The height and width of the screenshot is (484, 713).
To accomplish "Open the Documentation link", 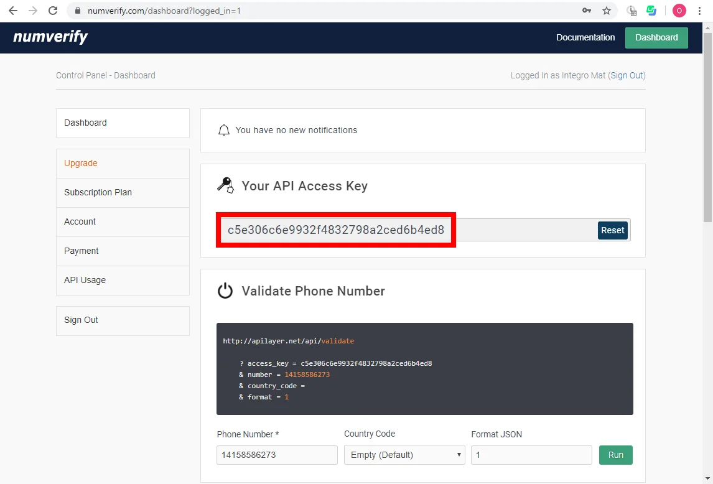I will click(585, 38).
